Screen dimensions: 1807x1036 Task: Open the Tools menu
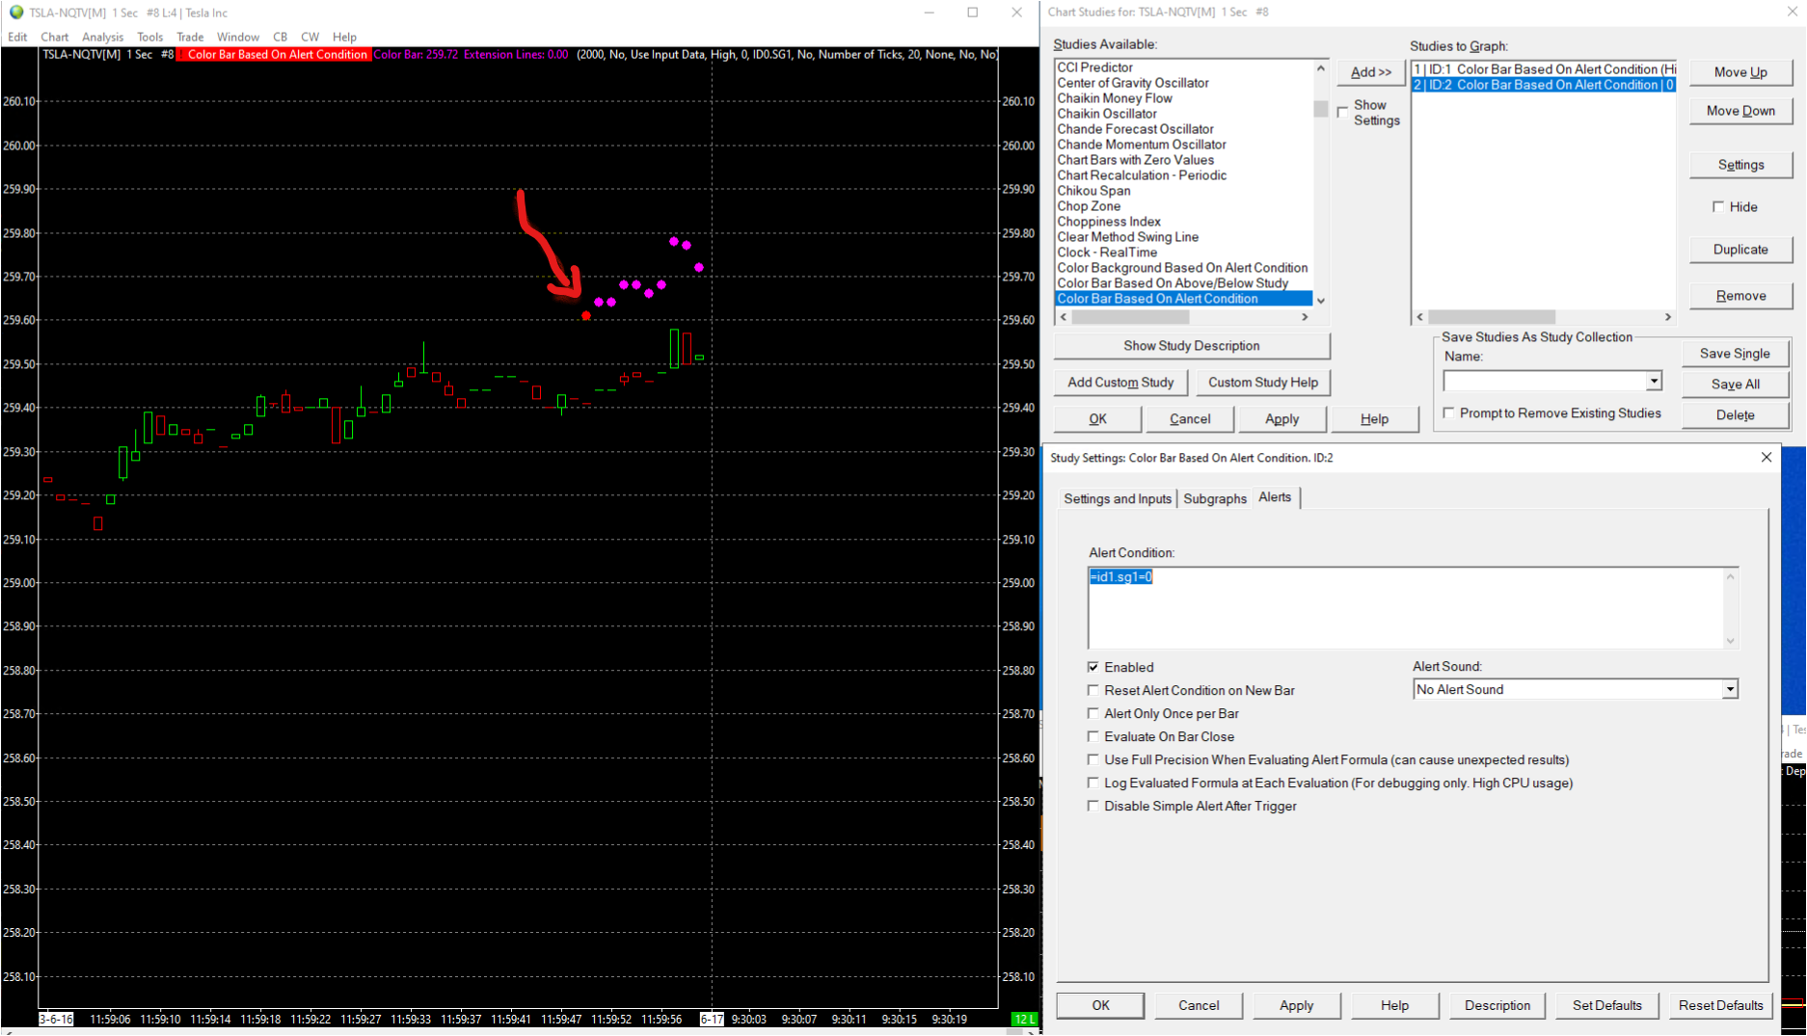click(149, 37)
